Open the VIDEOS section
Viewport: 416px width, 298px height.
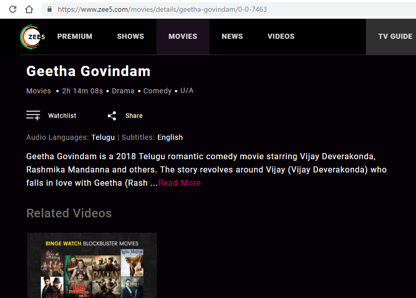(281, 36)
